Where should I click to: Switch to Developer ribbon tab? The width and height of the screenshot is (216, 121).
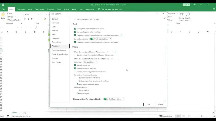21,9
